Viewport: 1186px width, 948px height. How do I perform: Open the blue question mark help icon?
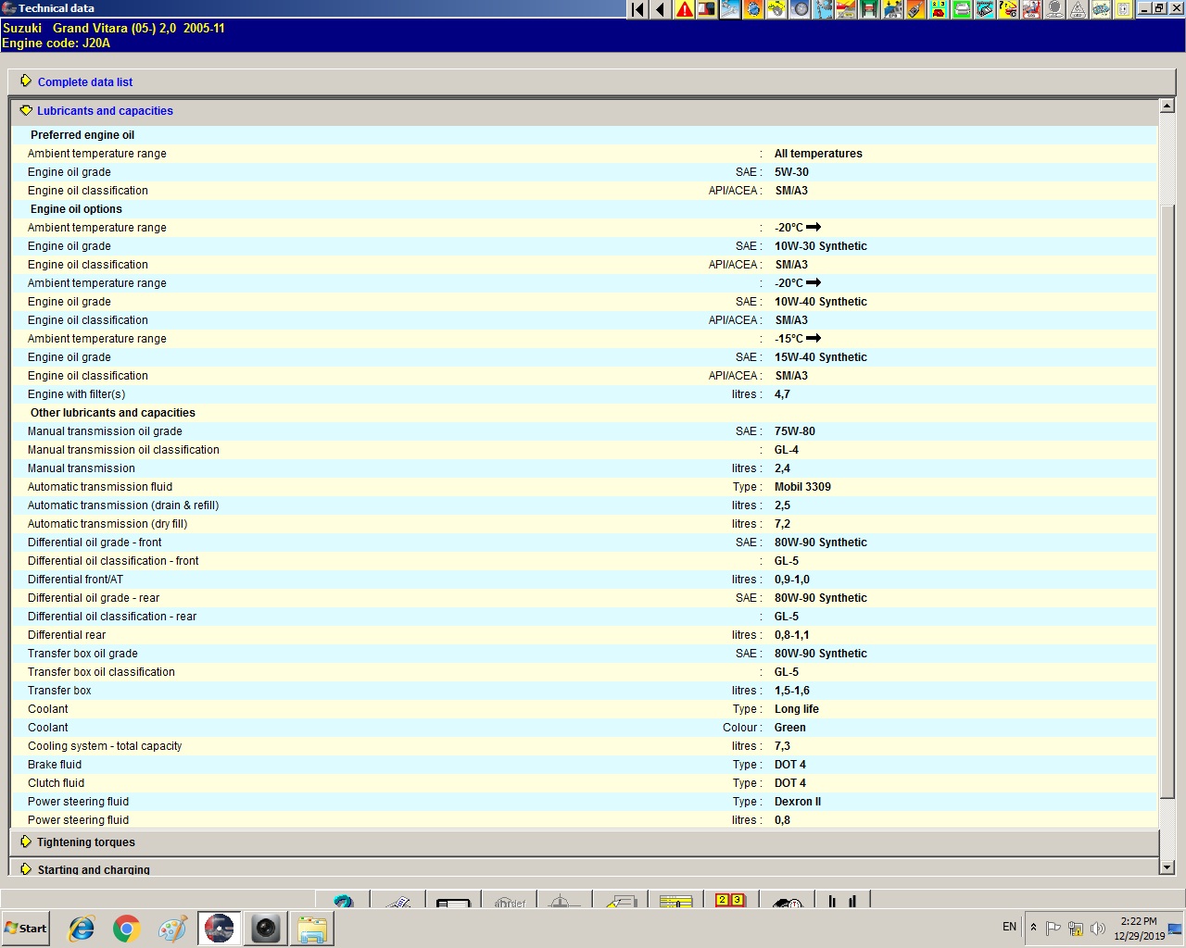tap(343, 902)
